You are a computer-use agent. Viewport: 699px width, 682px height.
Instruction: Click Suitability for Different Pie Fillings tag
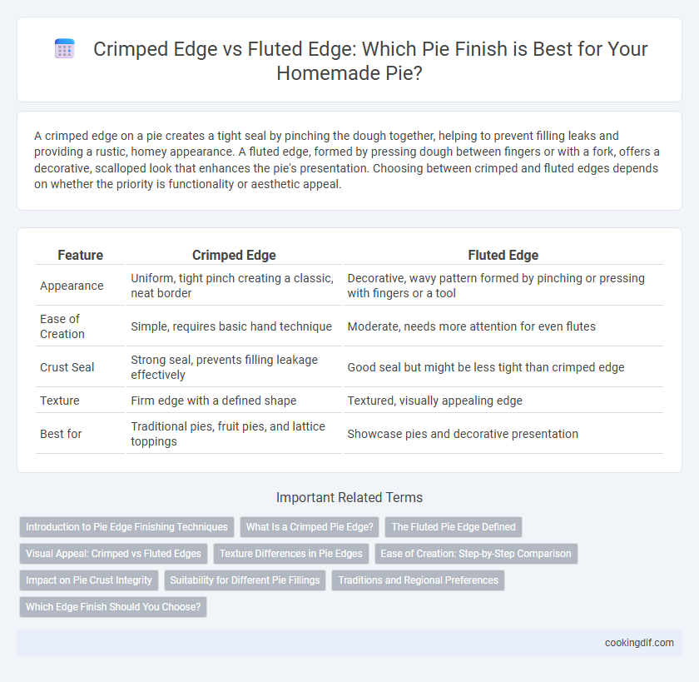tap(245, 580)
